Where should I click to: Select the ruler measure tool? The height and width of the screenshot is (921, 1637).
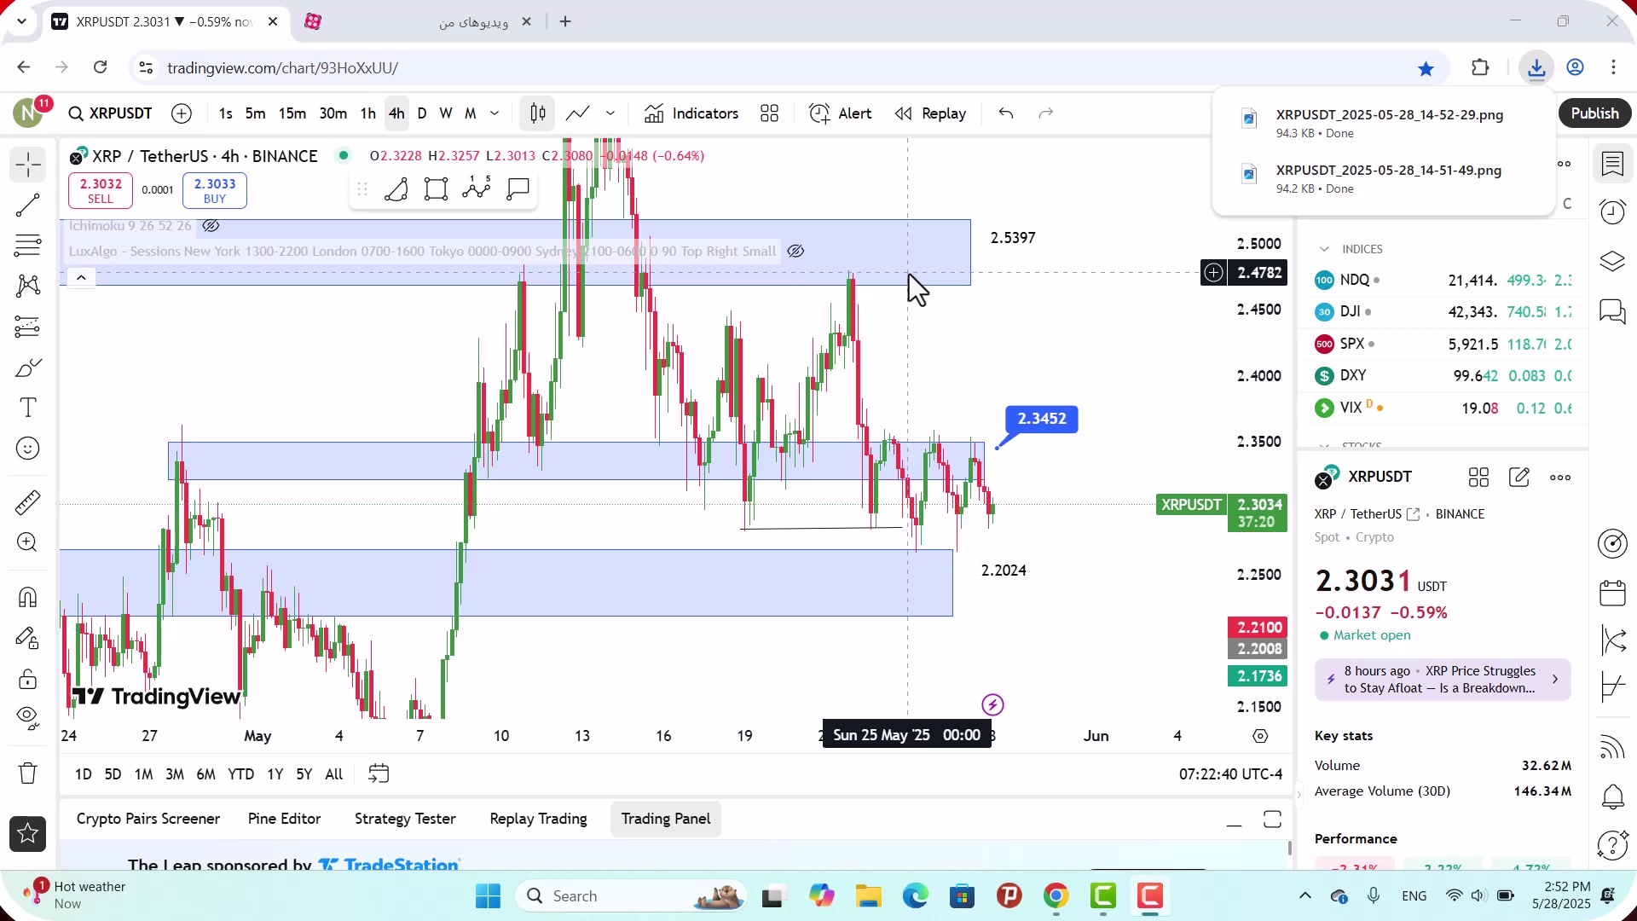(x=28, y=502)
